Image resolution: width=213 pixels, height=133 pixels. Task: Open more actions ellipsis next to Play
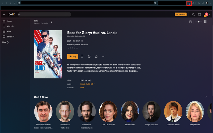pos(103,56)
